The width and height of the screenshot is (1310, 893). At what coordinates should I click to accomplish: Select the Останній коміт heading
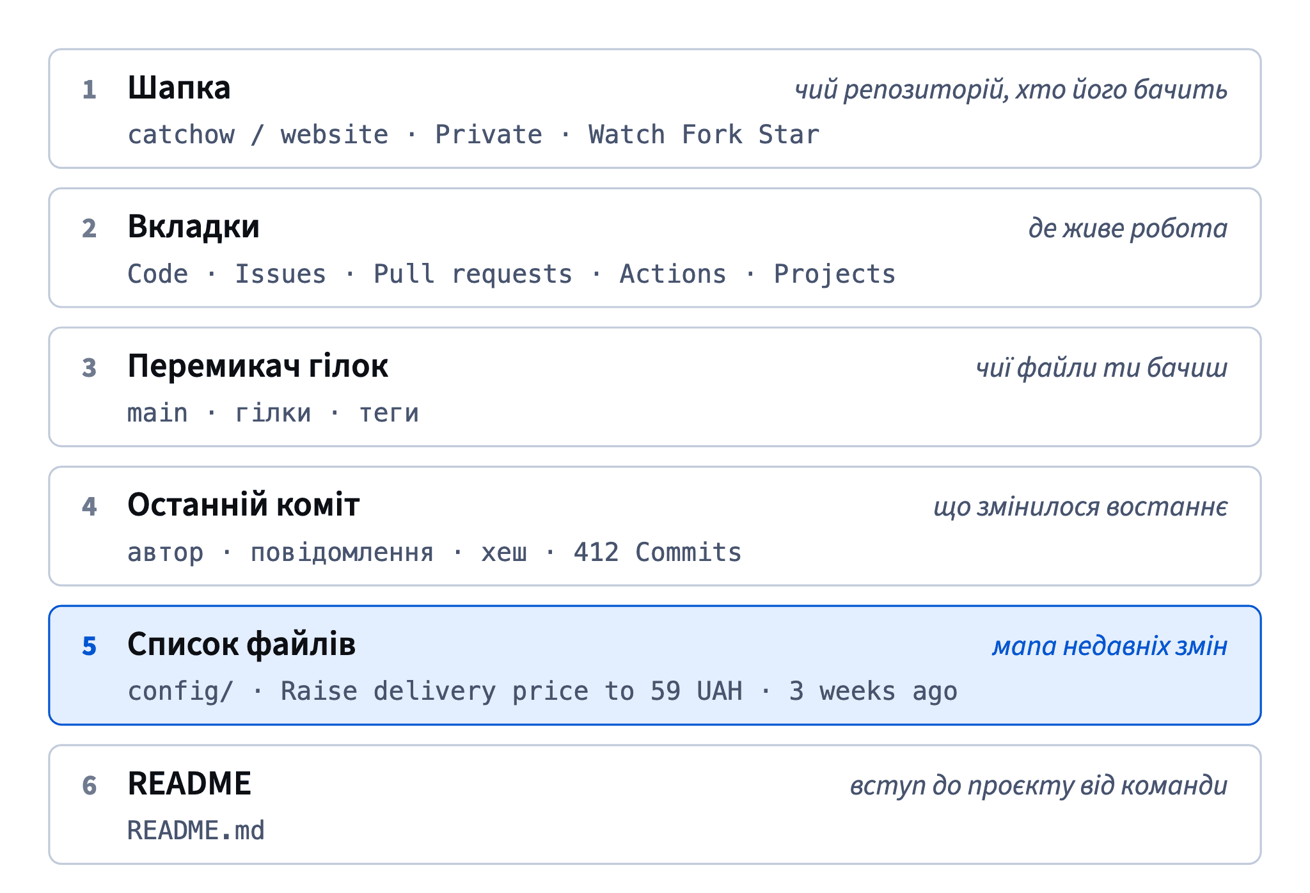[243, 505]
